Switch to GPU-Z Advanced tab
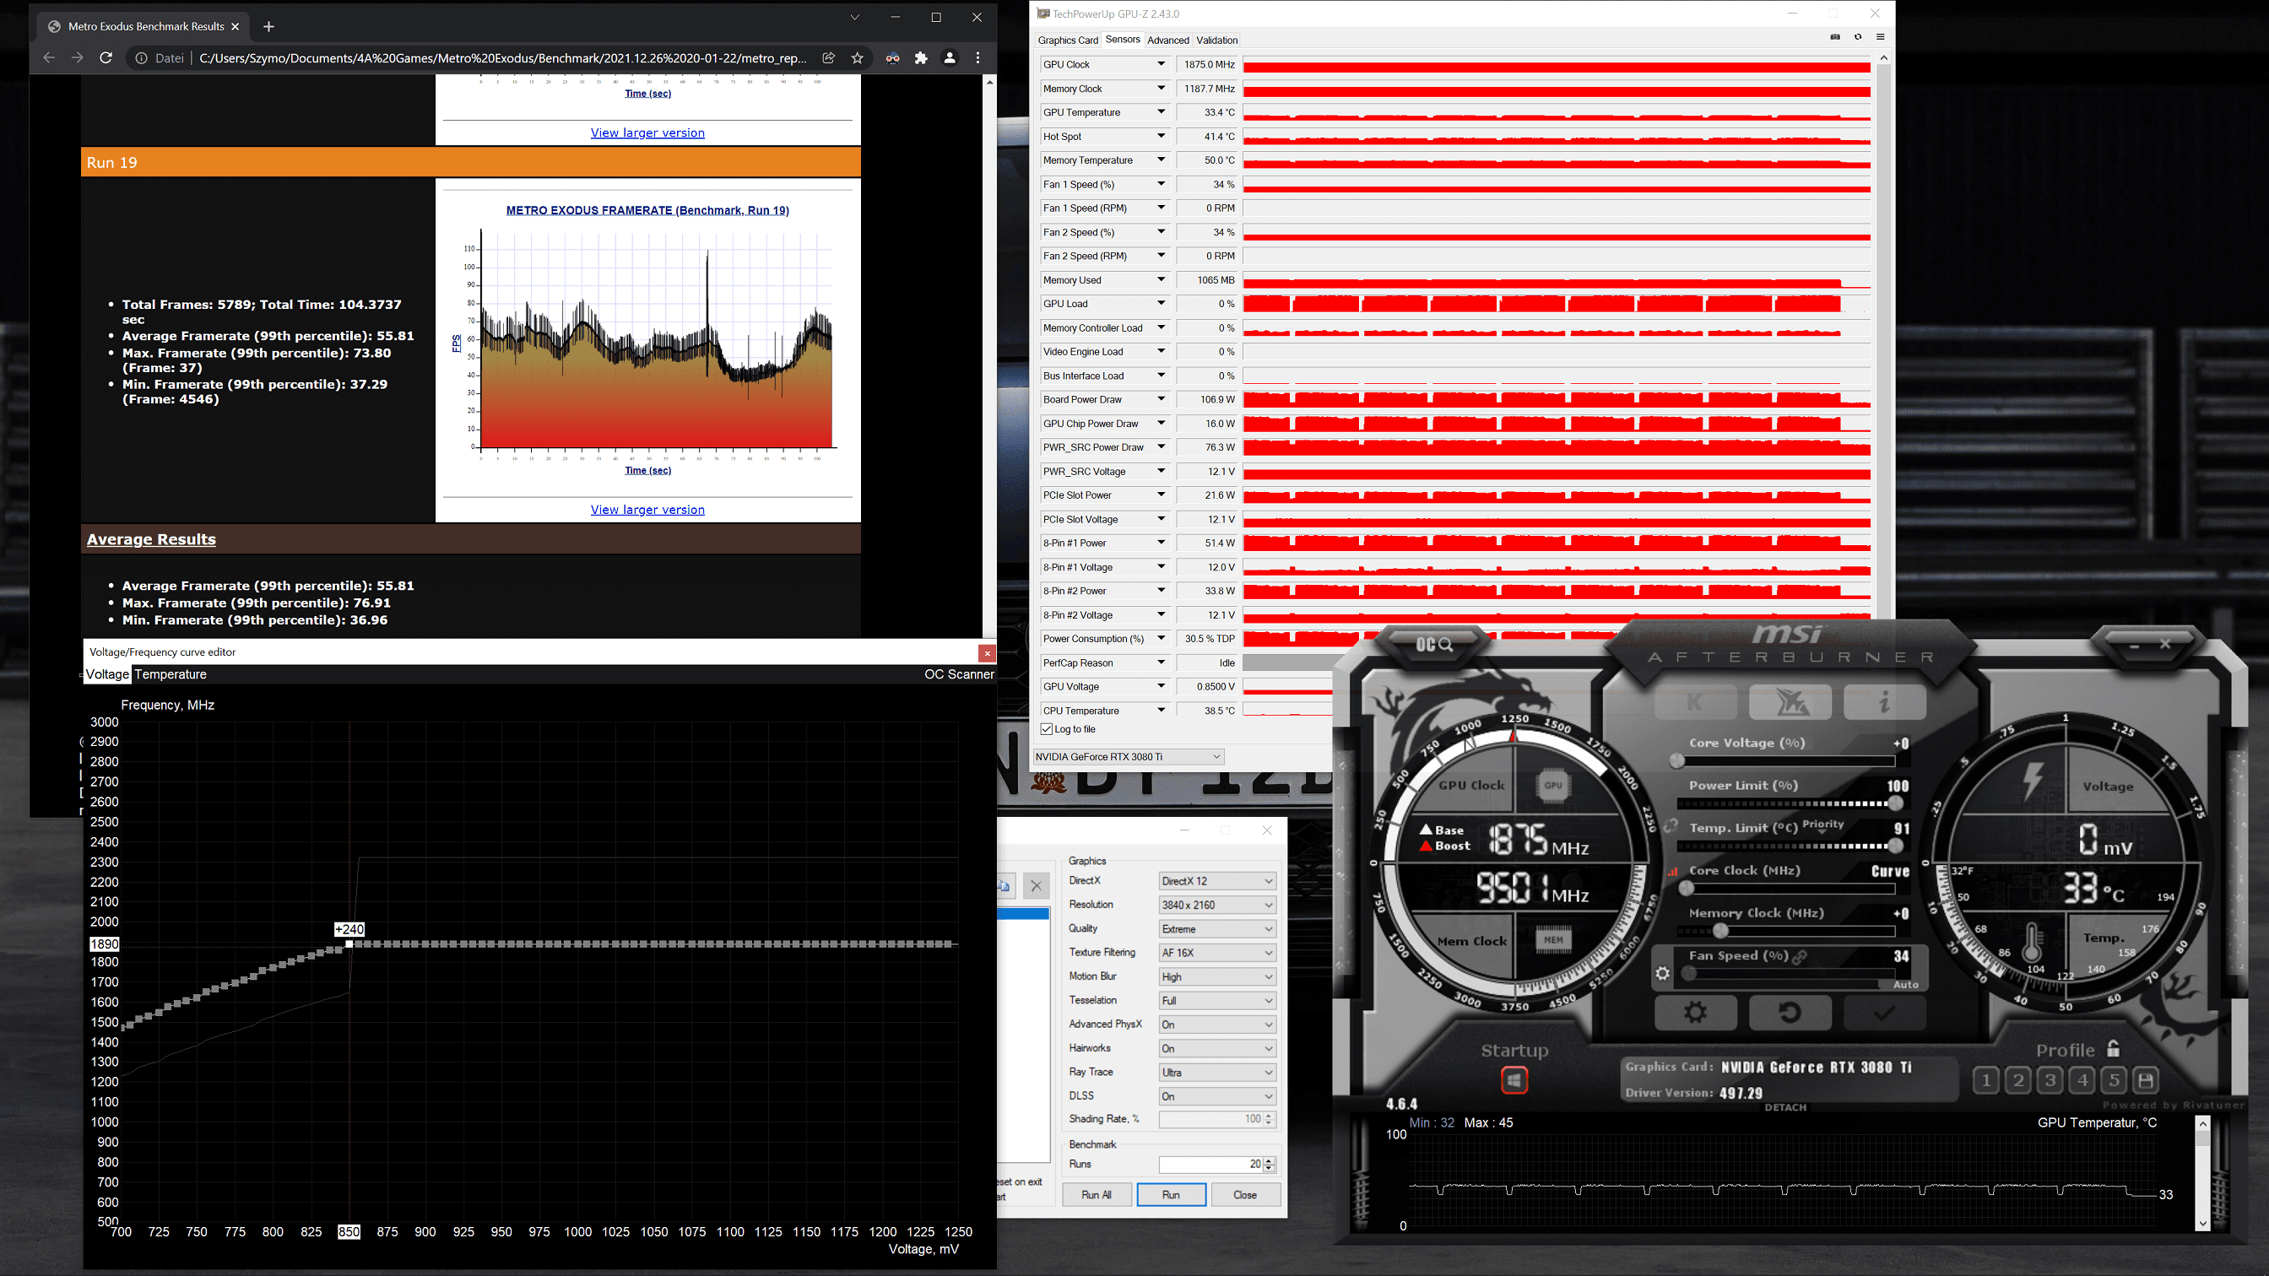This screenshot has width=2269, height=1276. click(x=1168, y=40)
